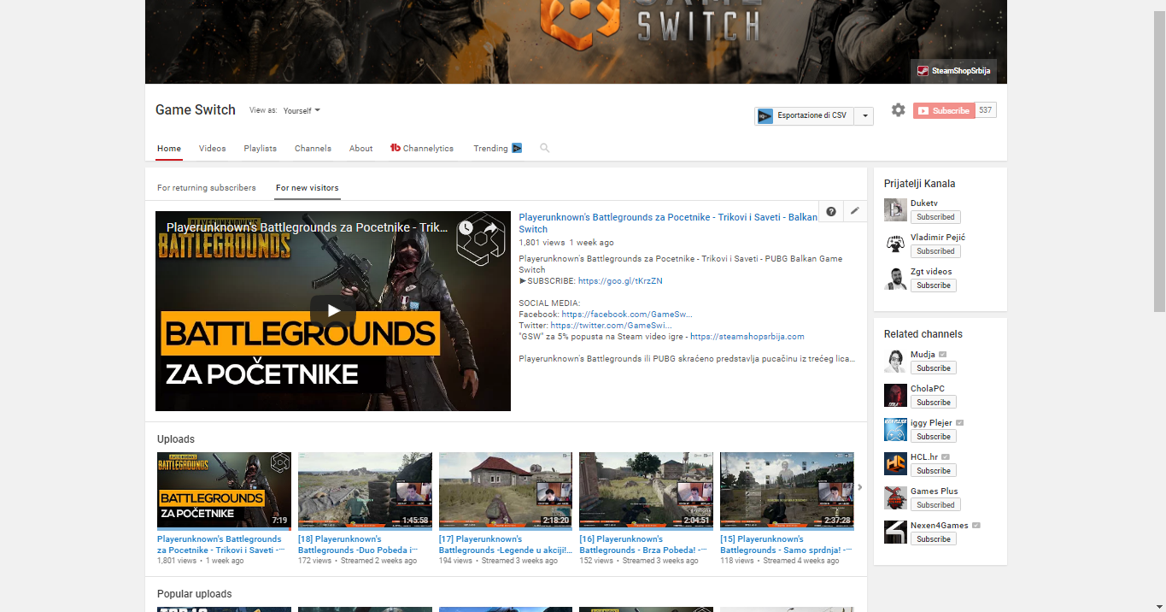This screenshot has height=612, width=1166.
Task: Toggle Subscribed status for Duketv
Action: [x=935, y=216]
